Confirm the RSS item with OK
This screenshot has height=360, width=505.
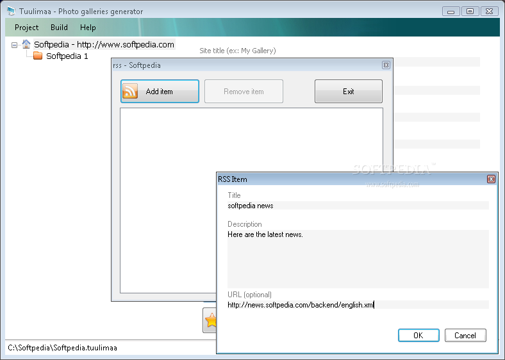tap(418, 335)
